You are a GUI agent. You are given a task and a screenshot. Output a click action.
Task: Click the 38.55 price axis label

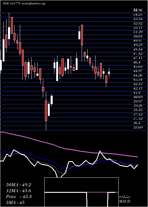click(x=138, y=110)
